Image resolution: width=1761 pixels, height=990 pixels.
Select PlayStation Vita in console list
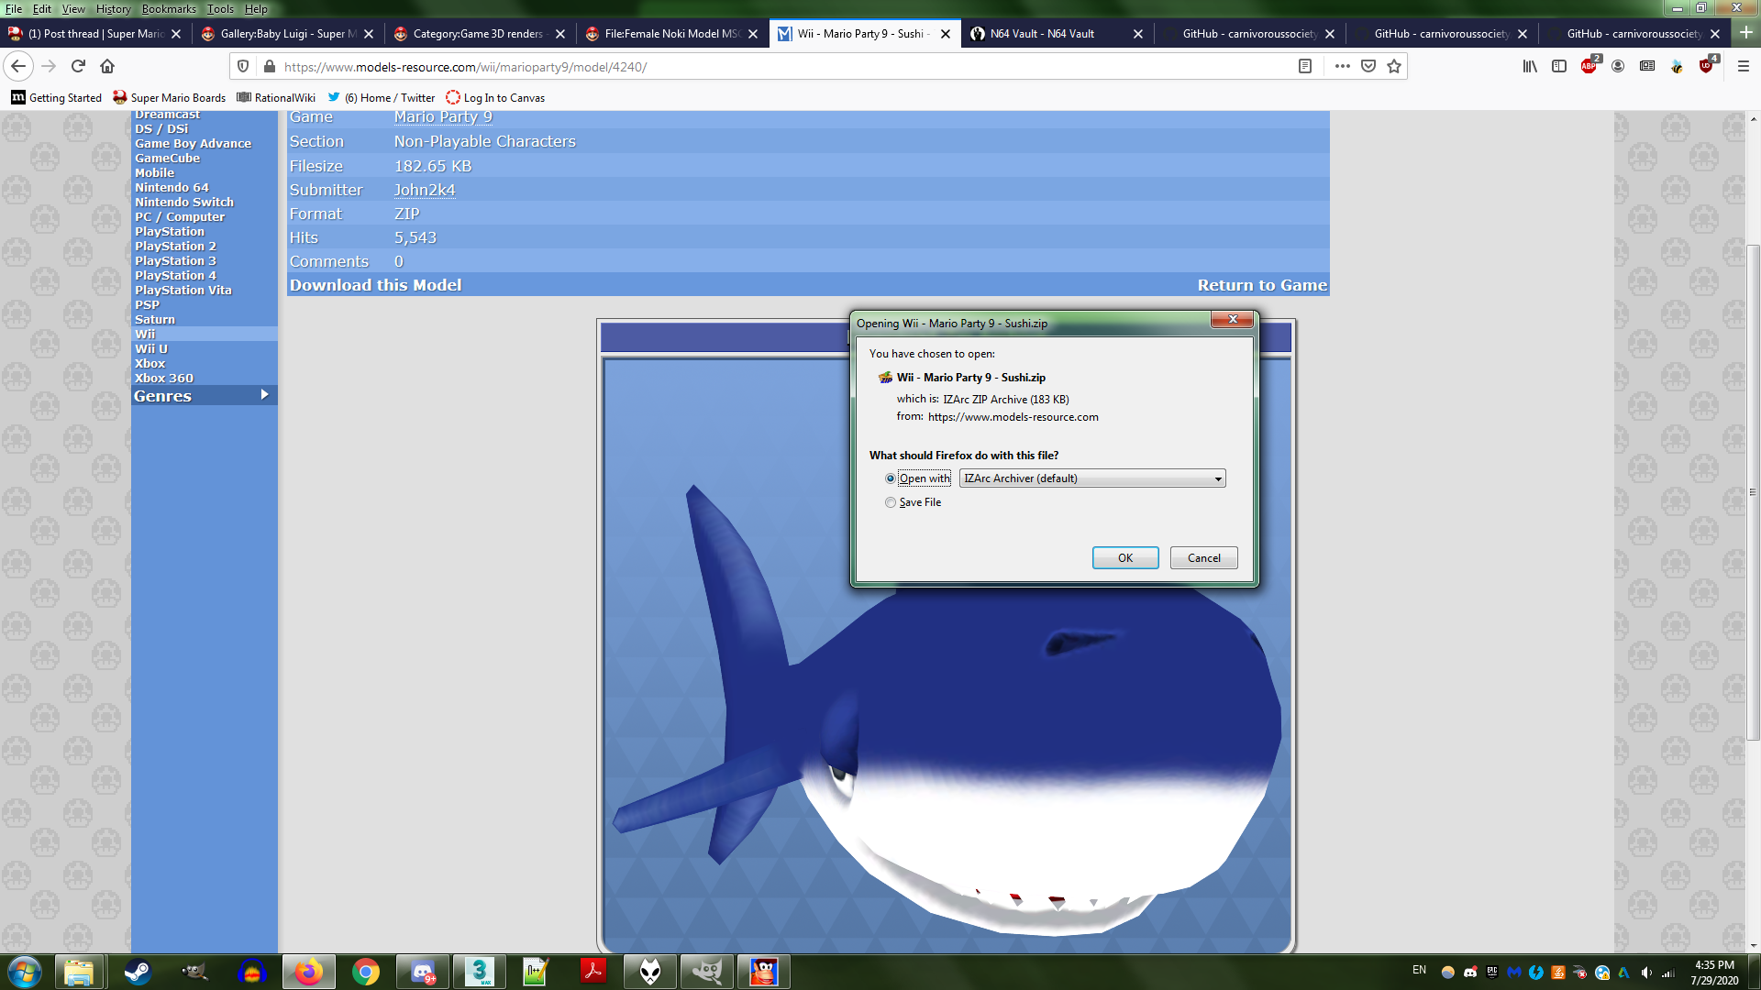point(183,290)
